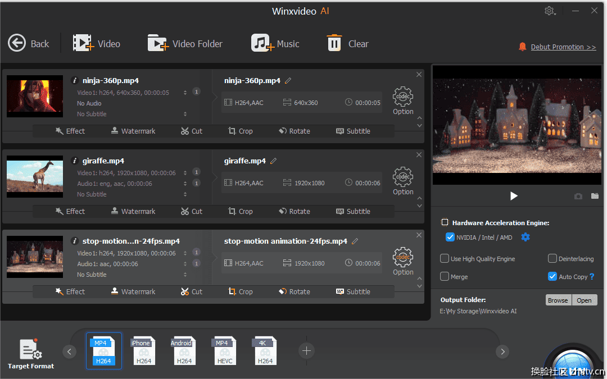Screen dimensions: 607x379
Task: Select Android H264 format preset
Action: 184,351
